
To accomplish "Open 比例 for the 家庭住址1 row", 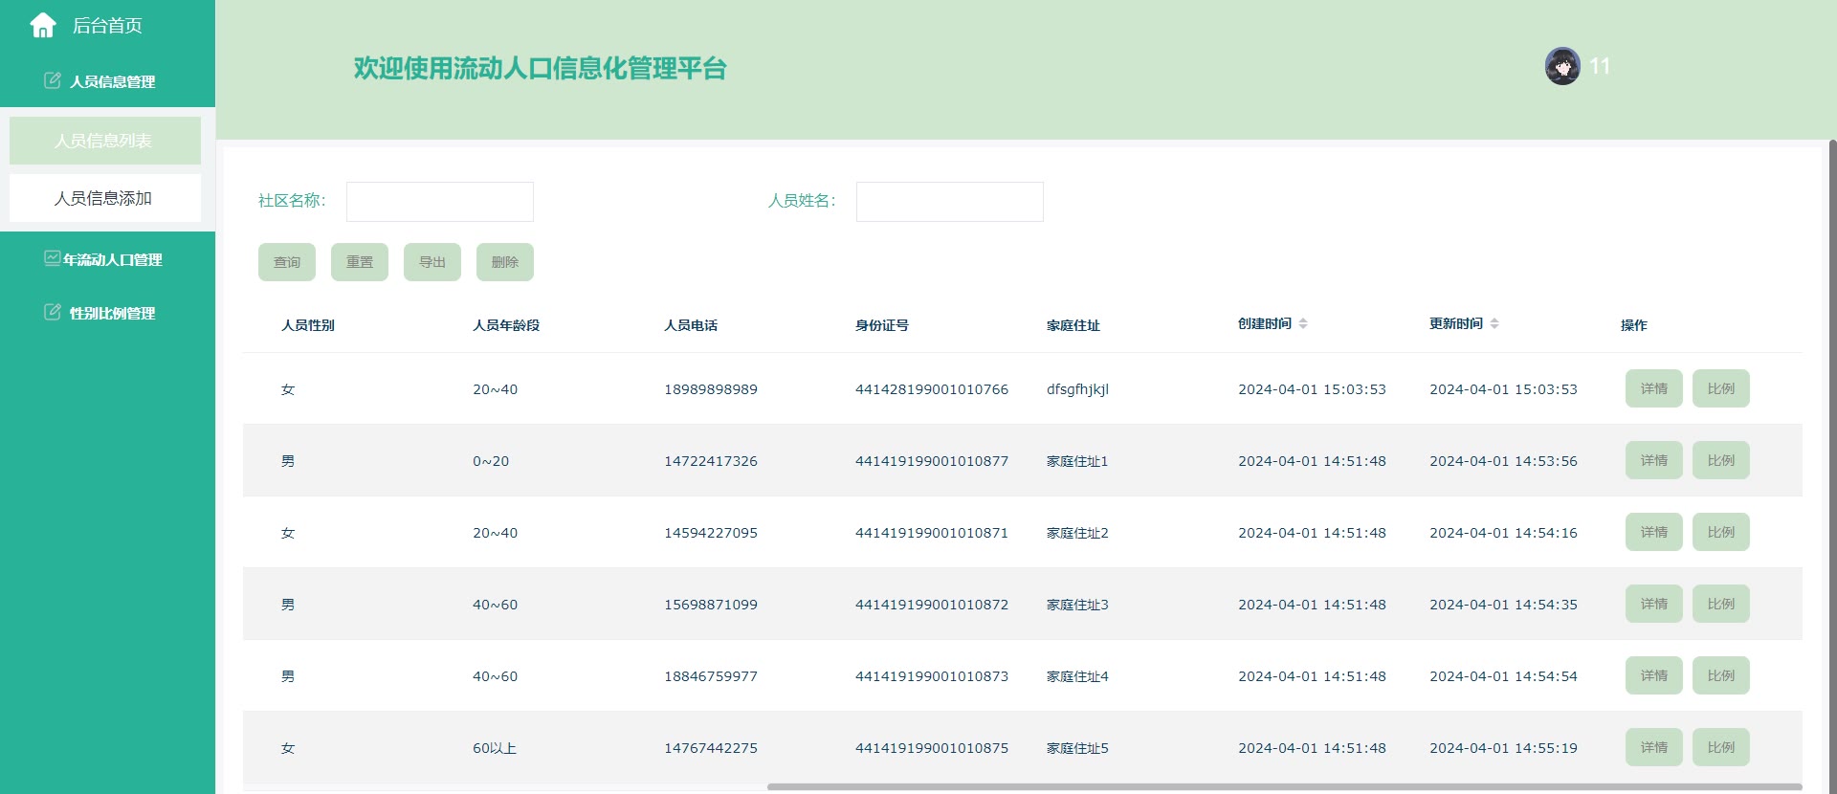I will tap(1721, 460).
